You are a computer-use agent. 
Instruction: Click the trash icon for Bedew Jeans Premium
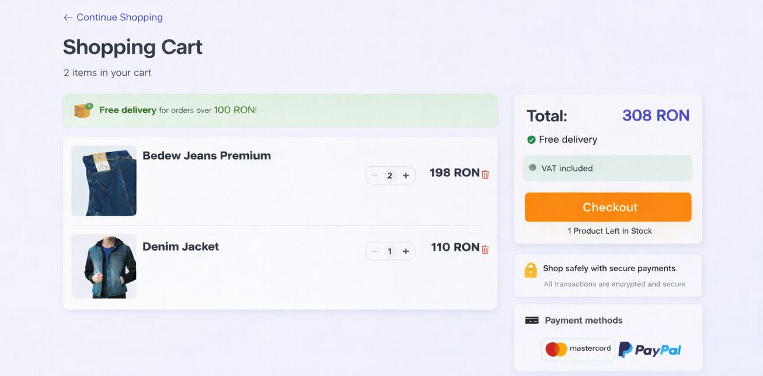pos(485,173)
